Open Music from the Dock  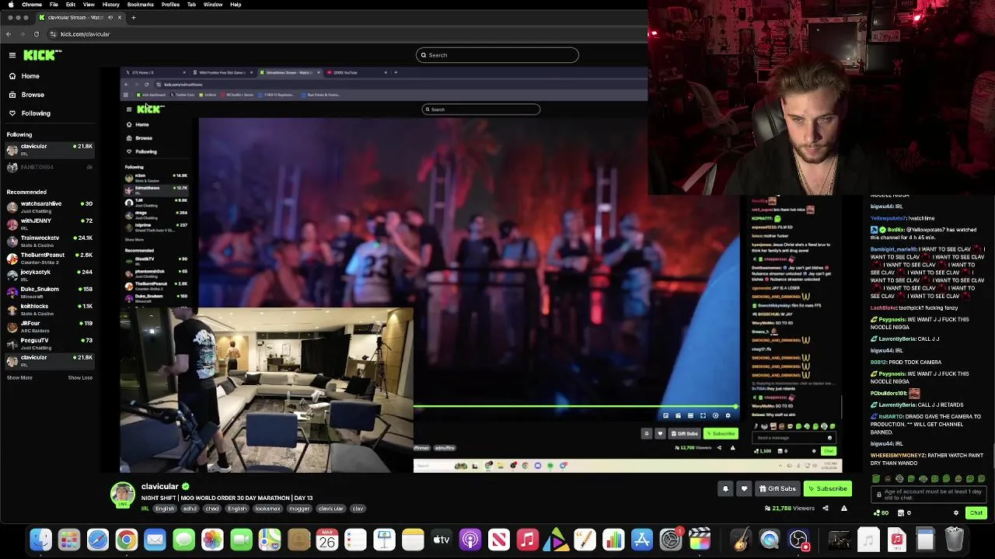(x=527, y=539)
